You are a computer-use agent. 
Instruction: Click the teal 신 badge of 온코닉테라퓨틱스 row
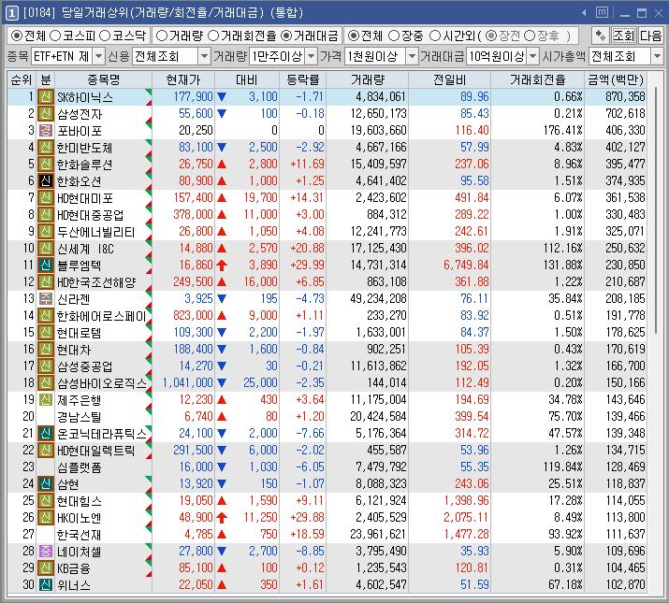[x=46, y=434]
